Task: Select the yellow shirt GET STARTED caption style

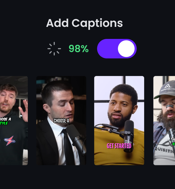Action: (x=119, y=120)
